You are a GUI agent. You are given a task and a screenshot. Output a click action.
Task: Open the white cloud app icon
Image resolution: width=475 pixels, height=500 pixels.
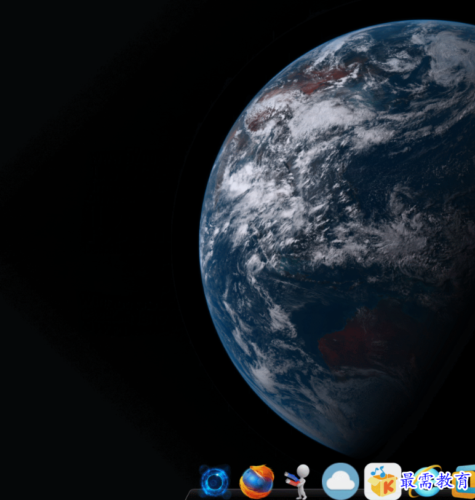(x=340, y=481)
